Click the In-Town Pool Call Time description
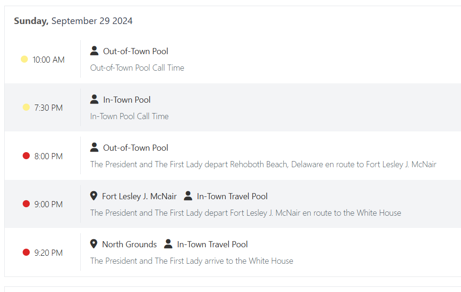Screen dimensions: 461x292 click(x=129, y=116)
